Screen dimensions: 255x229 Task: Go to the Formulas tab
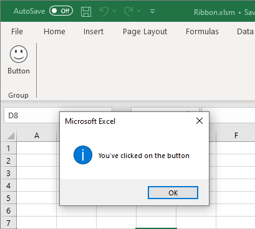[202, 32]
